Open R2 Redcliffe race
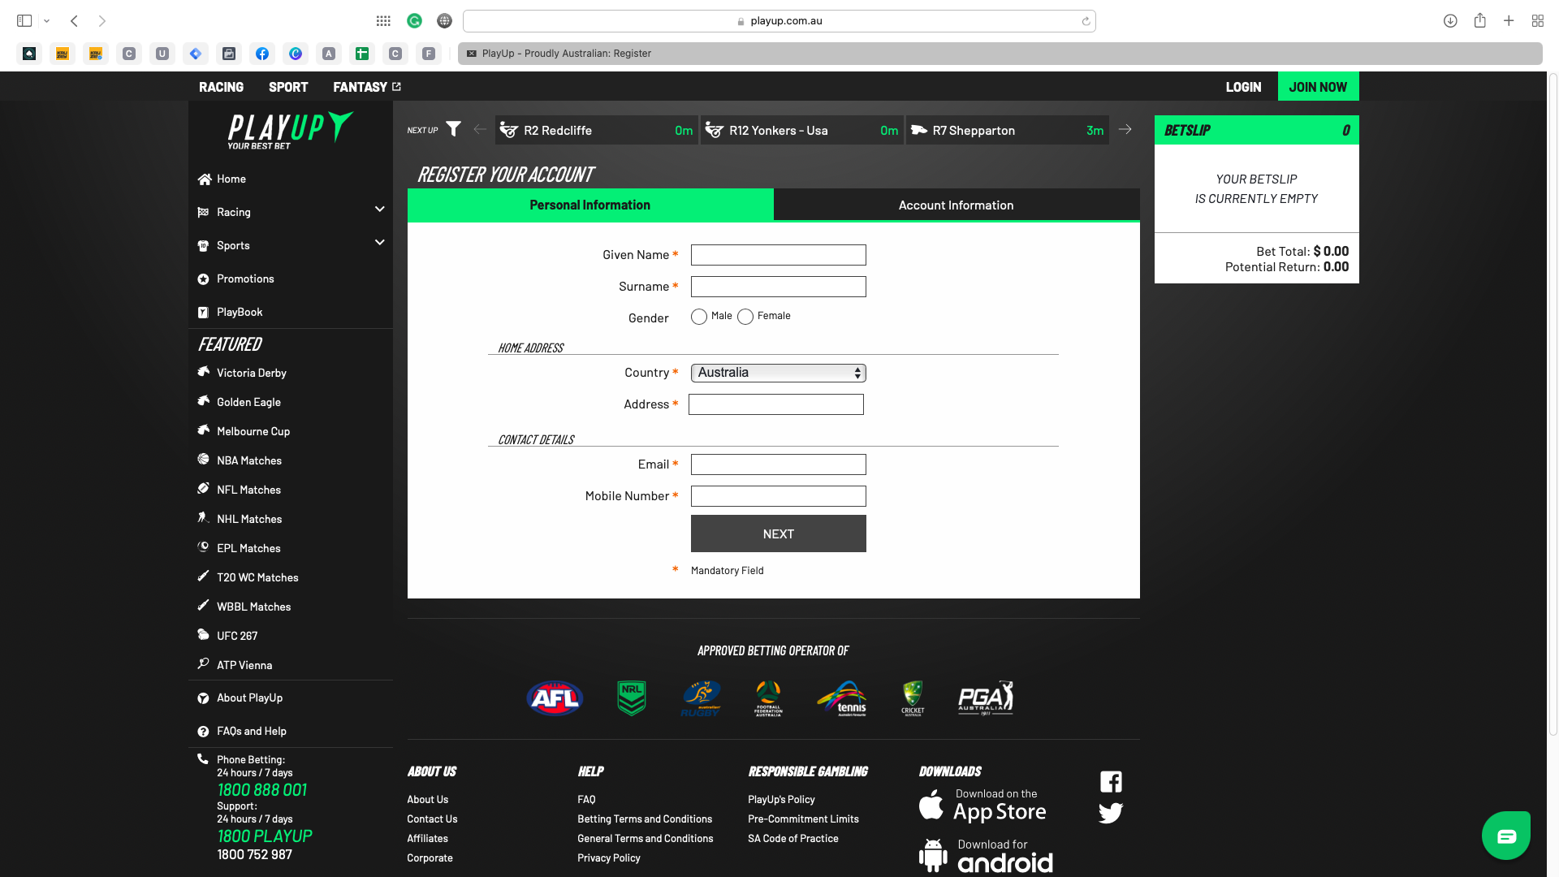Viewport: 1559px width, 877px height. coord(597,130)
